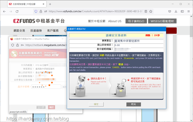Click the 兆豐銀行 網路ATM dialog title bar

(x=116, y=29)
